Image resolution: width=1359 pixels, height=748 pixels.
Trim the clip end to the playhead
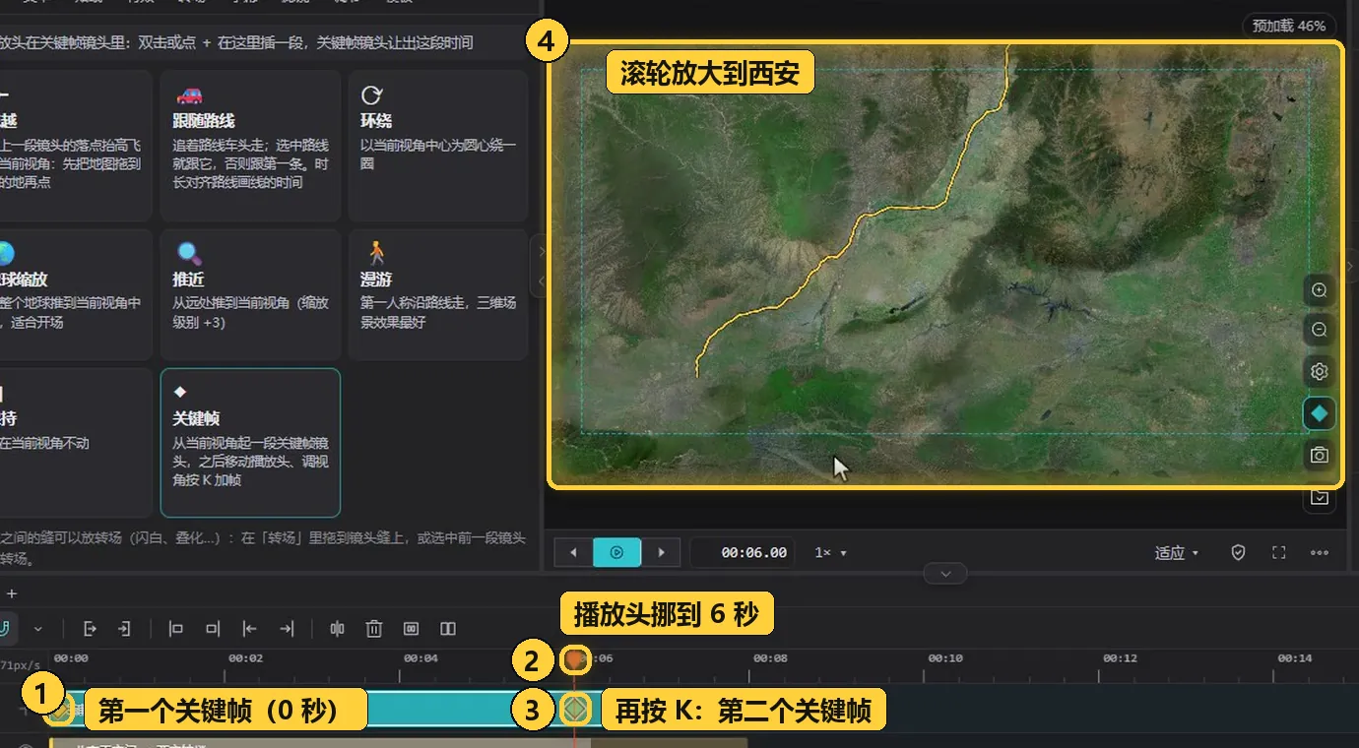tap(213, 629)
